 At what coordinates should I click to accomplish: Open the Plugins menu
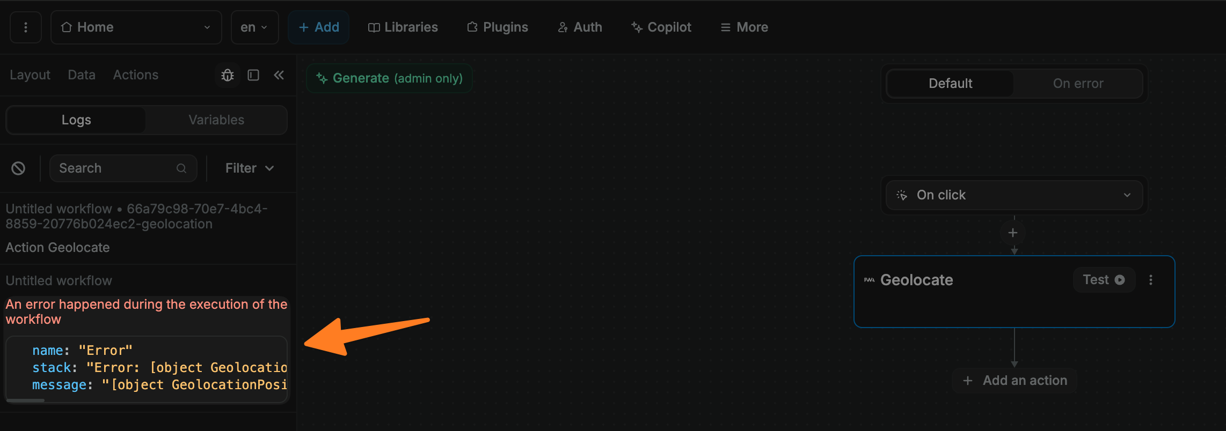click(498, 27)
